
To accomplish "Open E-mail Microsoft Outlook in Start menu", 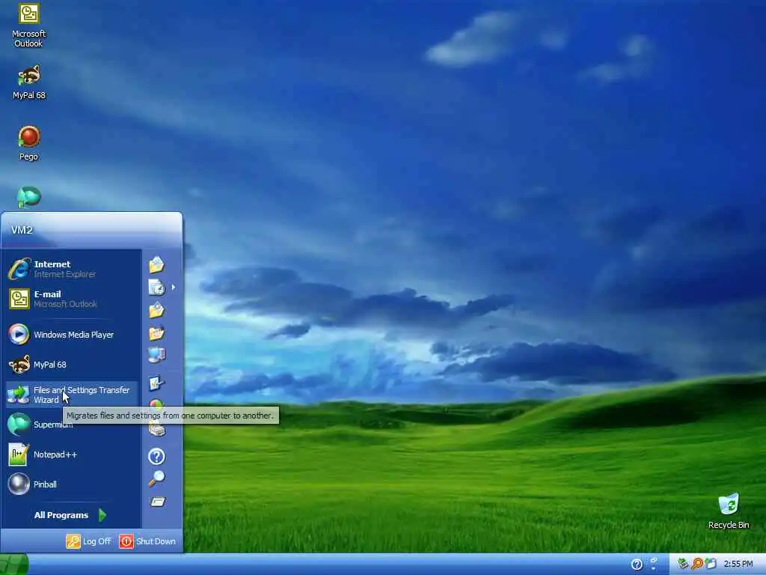I will [72, 299].
